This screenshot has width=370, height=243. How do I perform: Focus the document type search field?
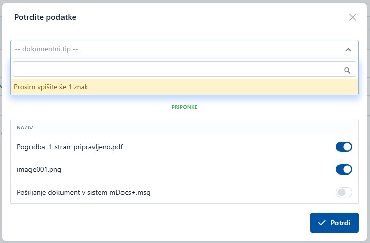tap(177, 70)
